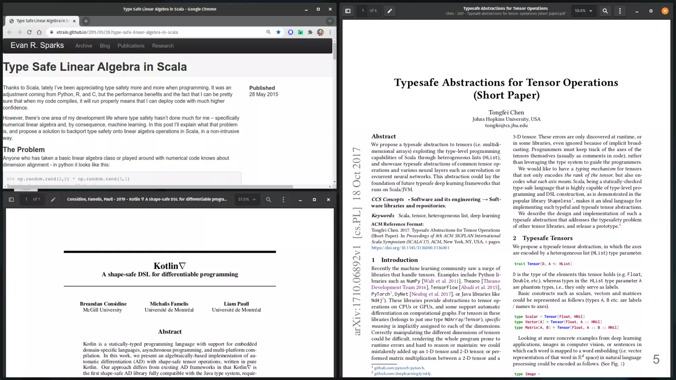Image resolution: width=676 pixels, height=380 pixels.
Task: Open Research in site navigation
Action: (163, 46)
